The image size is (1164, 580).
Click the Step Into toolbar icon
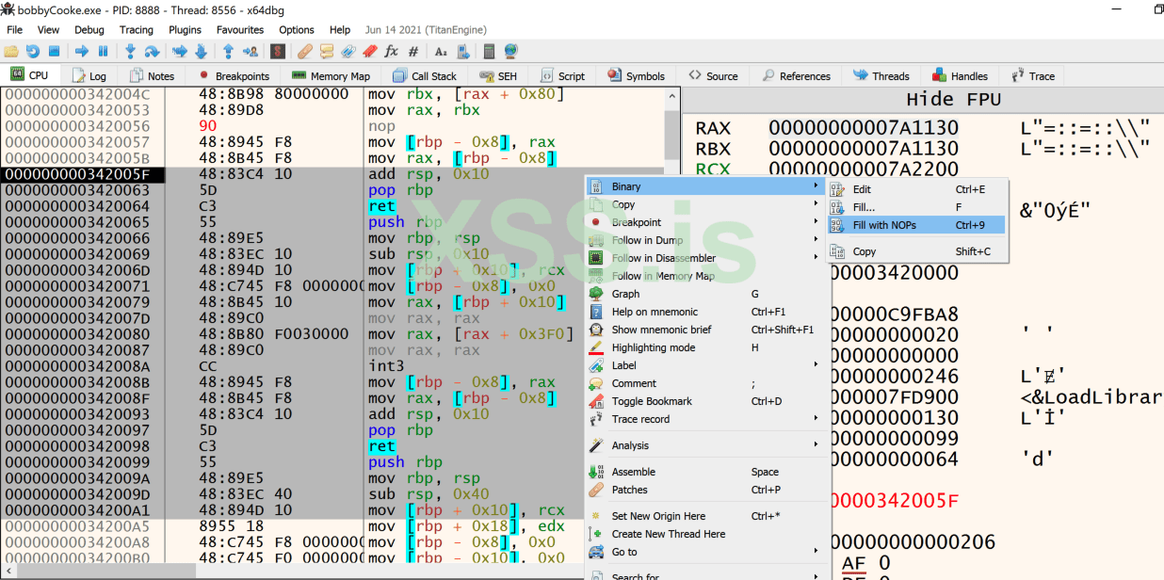pos(130,51)
